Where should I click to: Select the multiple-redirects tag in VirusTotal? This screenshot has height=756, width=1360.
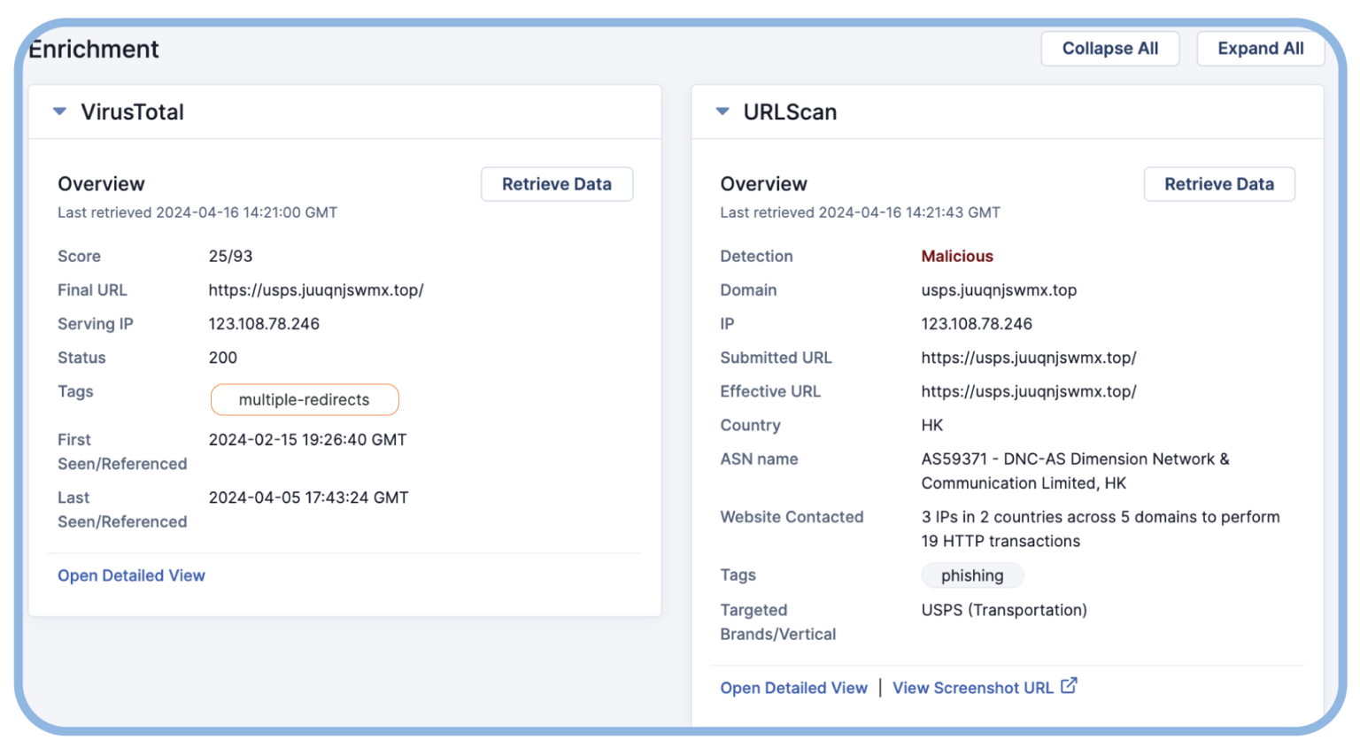(305, 399)
